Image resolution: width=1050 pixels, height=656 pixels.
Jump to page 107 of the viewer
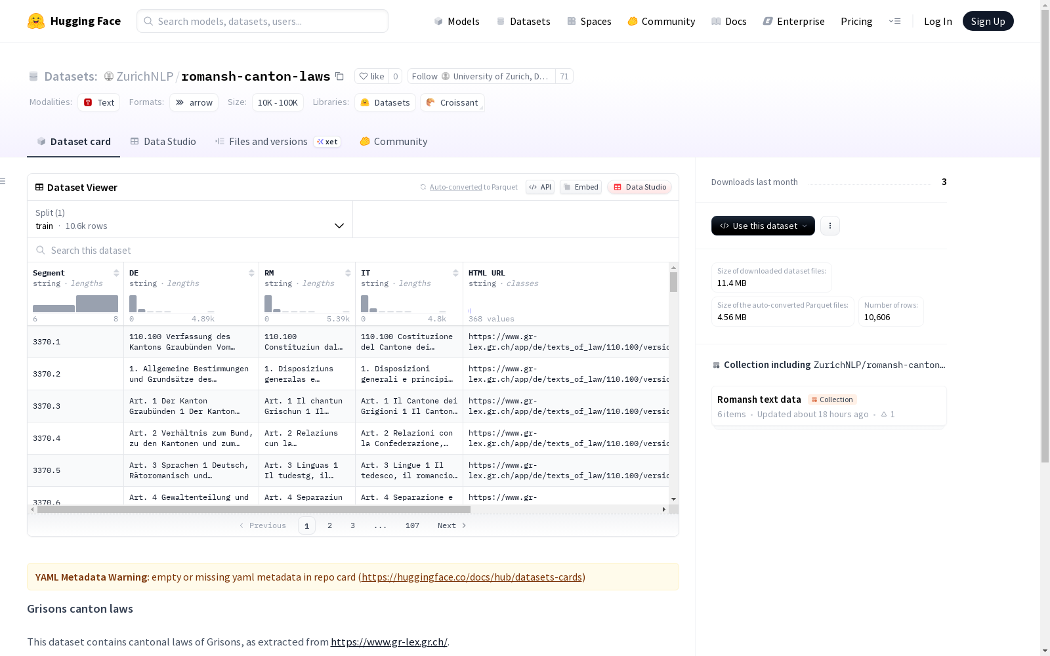click(x=412, y=525)
